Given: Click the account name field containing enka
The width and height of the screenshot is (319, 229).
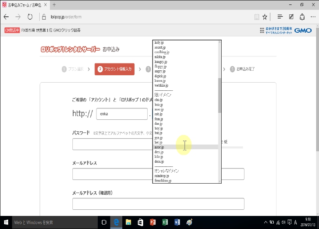Looking at the screenshot, I should click(x=122, y=114).
